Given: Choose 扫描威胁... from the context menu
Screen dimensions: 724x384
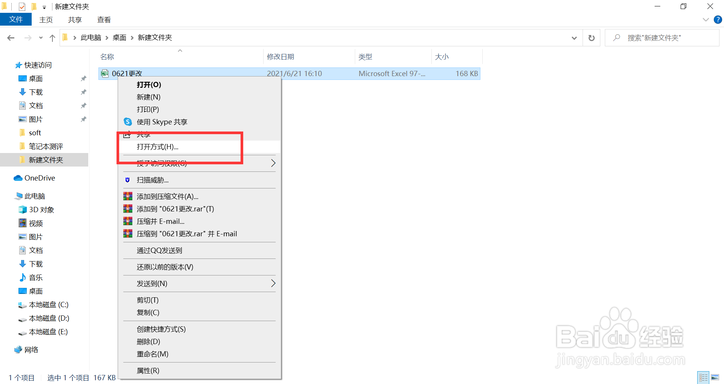Looking at the screenshot, I should pos(199,180).
